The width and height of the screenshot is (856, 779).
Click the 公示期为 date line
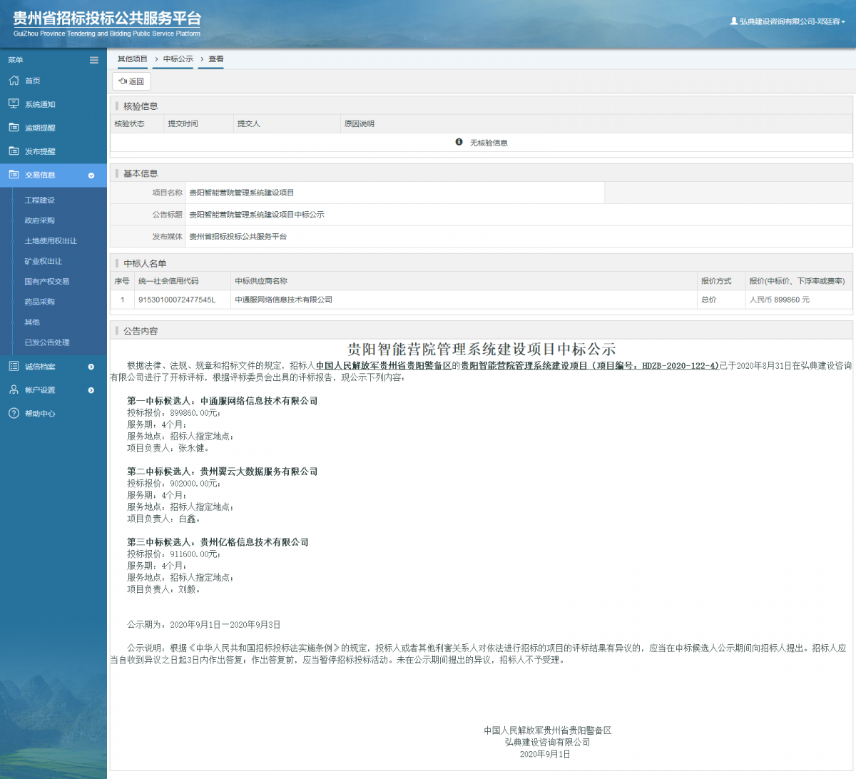coord(204,625)
